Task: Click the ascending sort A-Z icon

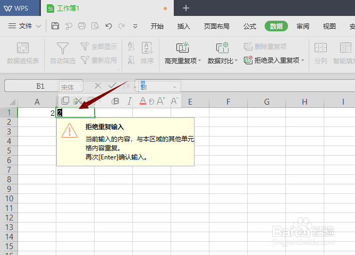Action: tap(131, 46)
